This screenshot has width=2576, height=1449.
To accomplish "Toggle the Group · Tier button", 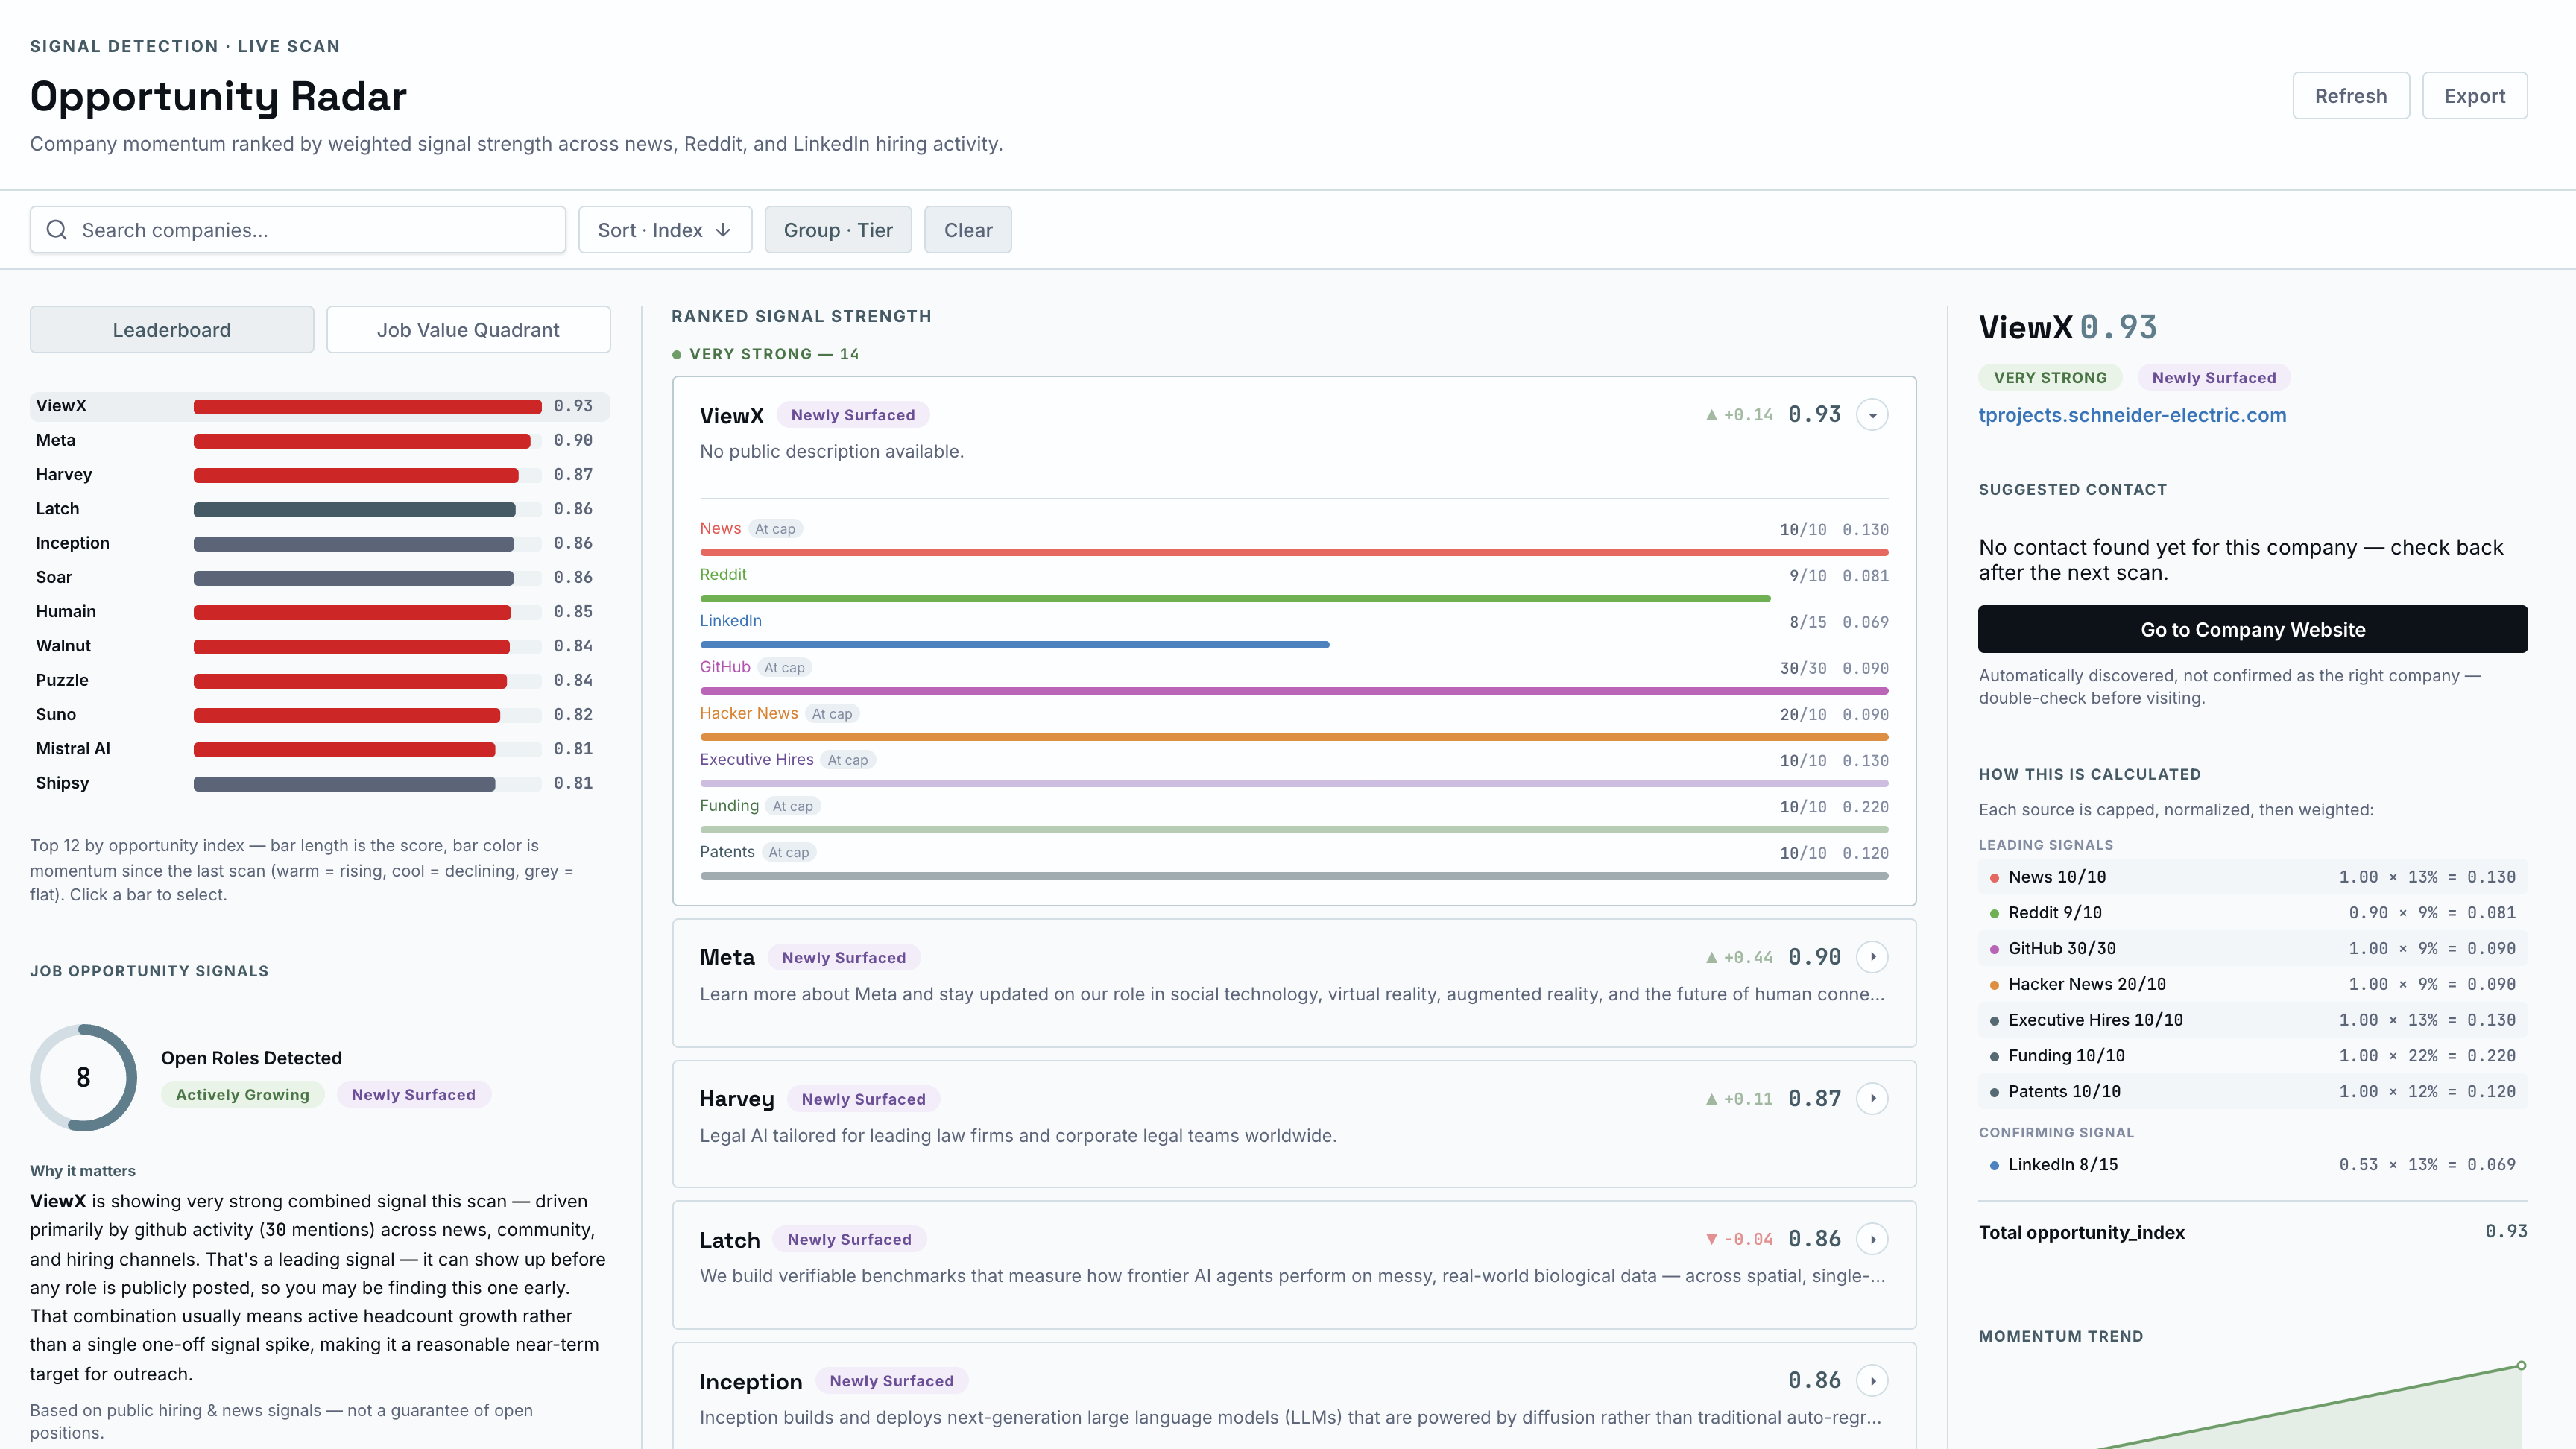I will [x=838, y=230].
